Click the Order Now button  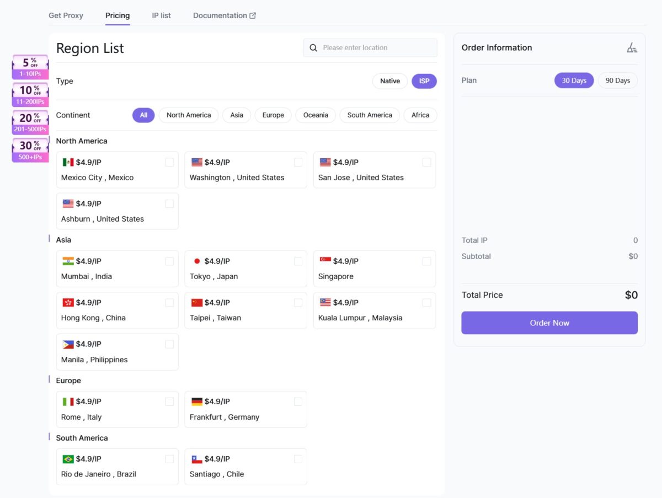pos(549,323)
